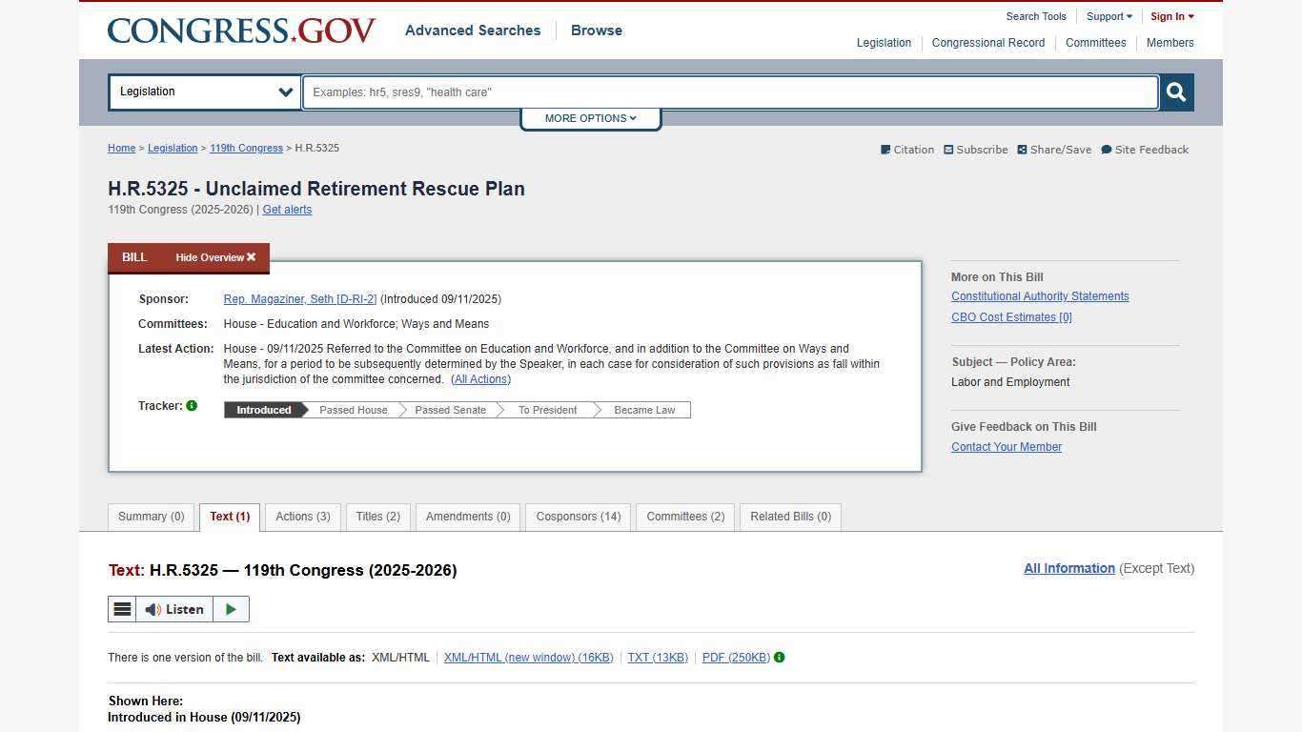Collapse the bill overview with Hide Overview

point(214,257)
